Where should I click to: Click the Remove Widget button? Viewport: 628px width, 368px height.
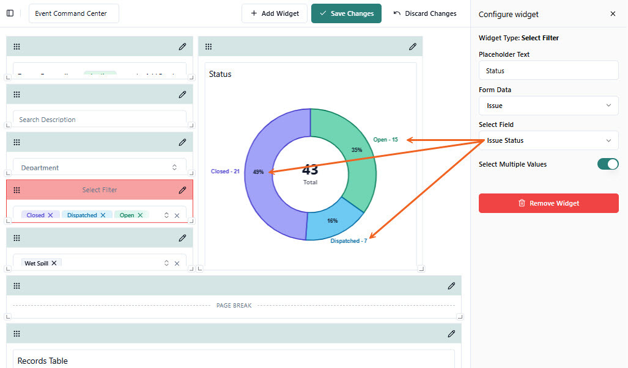(549, 203)
